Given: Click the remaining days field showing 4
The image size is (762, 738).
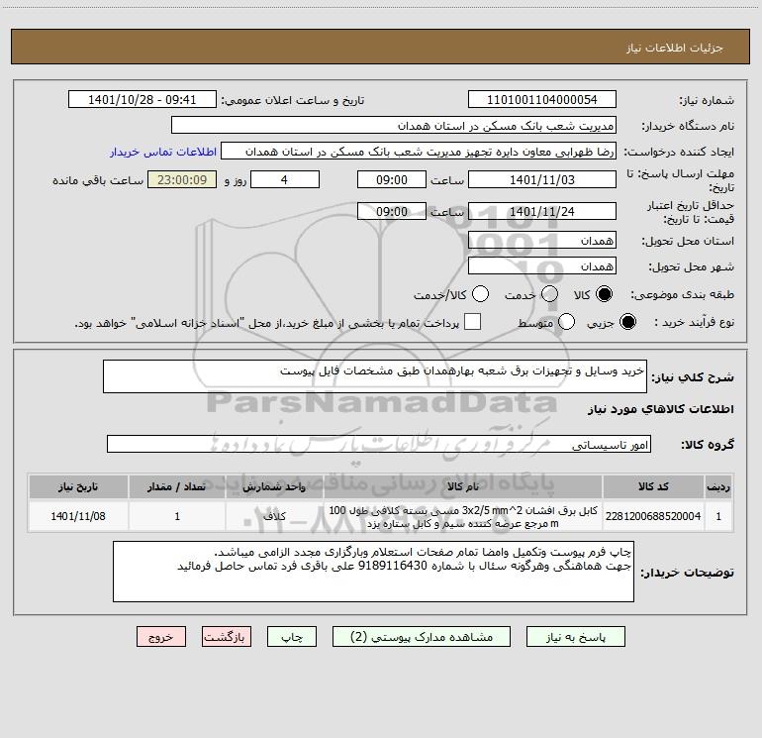Looking at the screenshot, I should 285,180.
